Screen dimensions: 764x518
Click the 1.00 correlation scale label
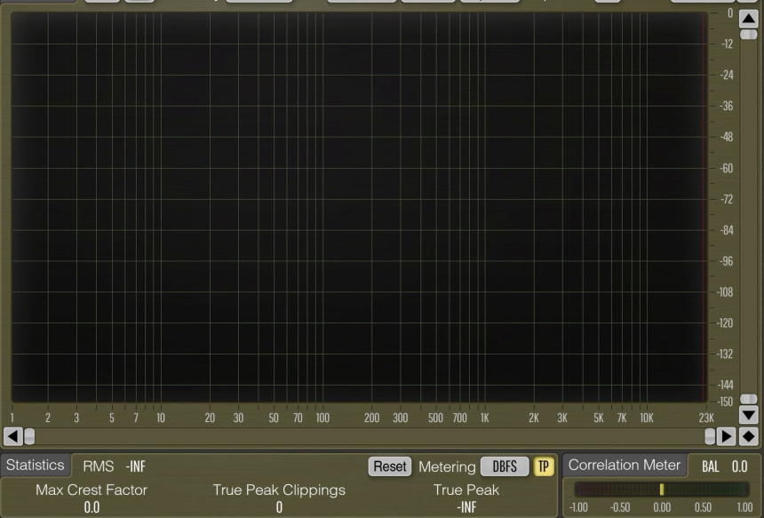coord(744,507)
